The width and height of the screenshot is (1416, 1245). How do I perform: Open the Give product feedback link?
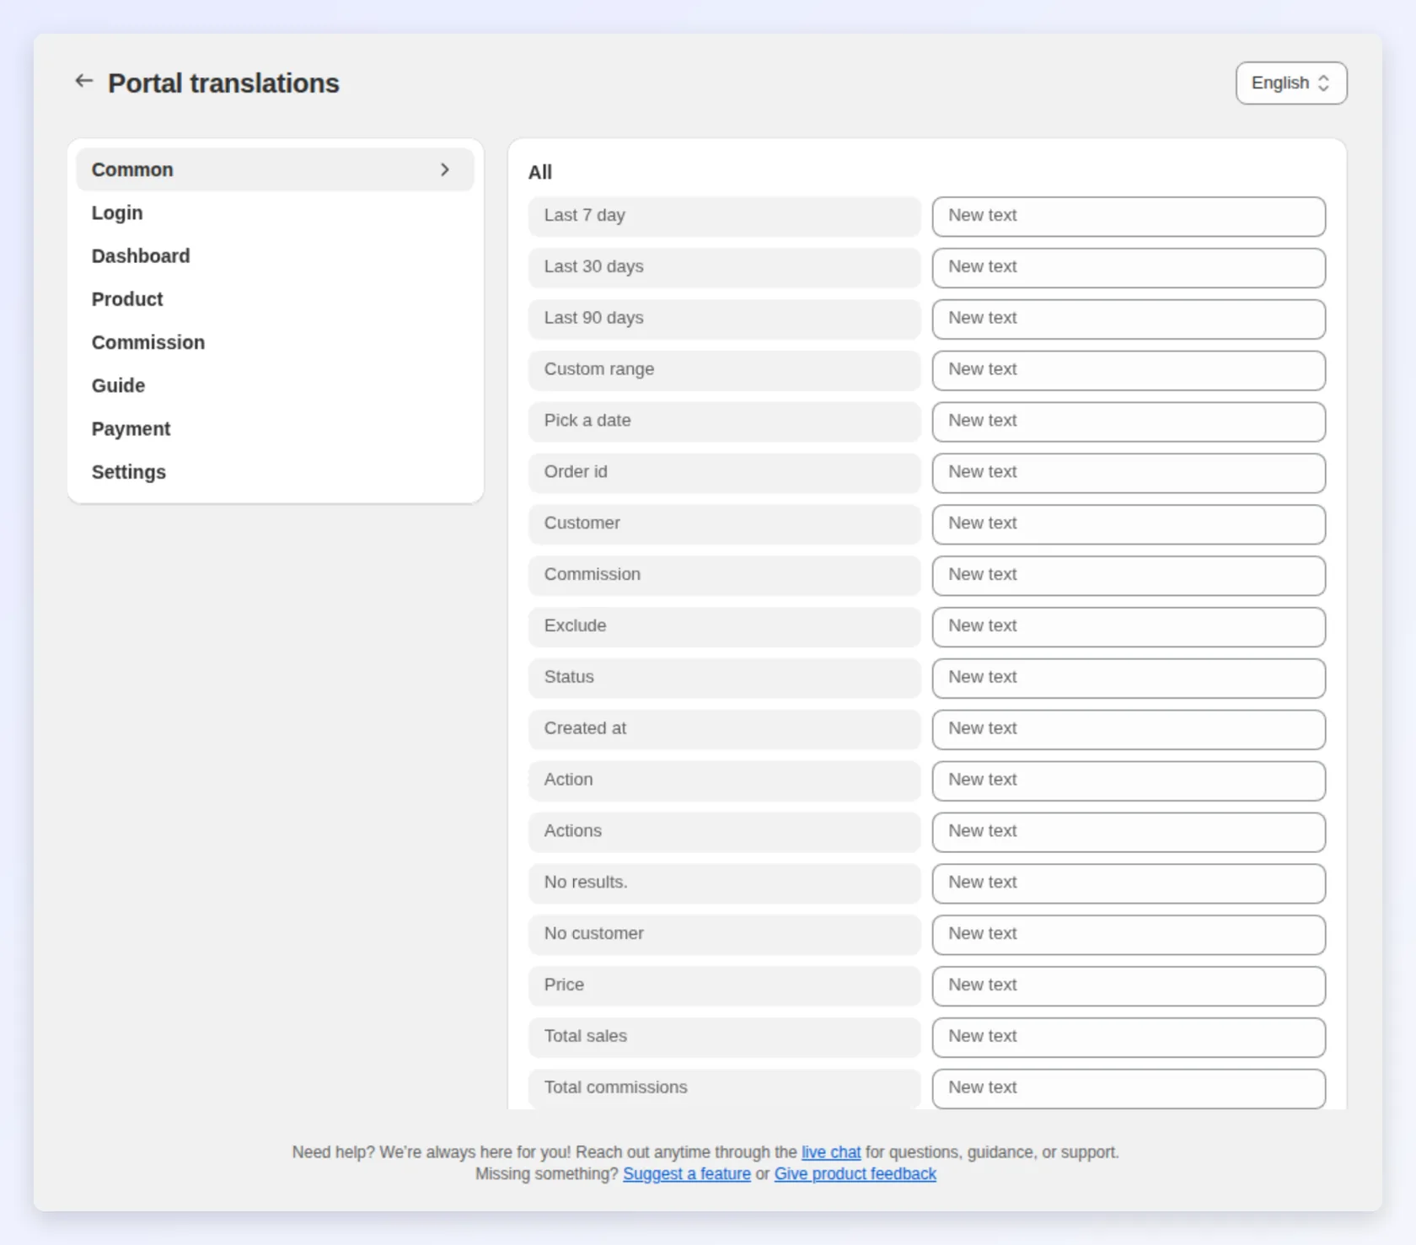tap(855, 1173)
